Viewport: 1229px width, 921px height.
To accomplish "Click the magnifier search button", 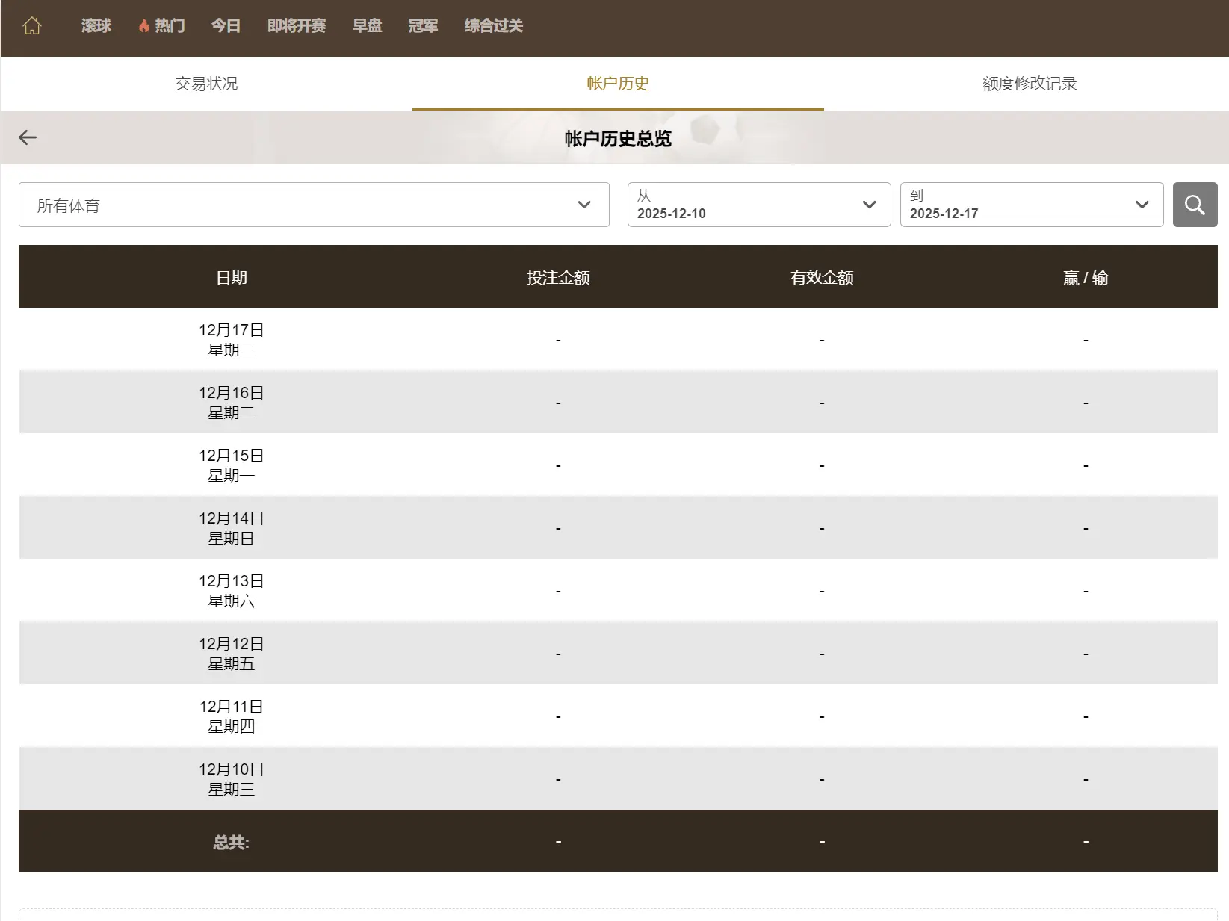I will tap(1195, 205).
